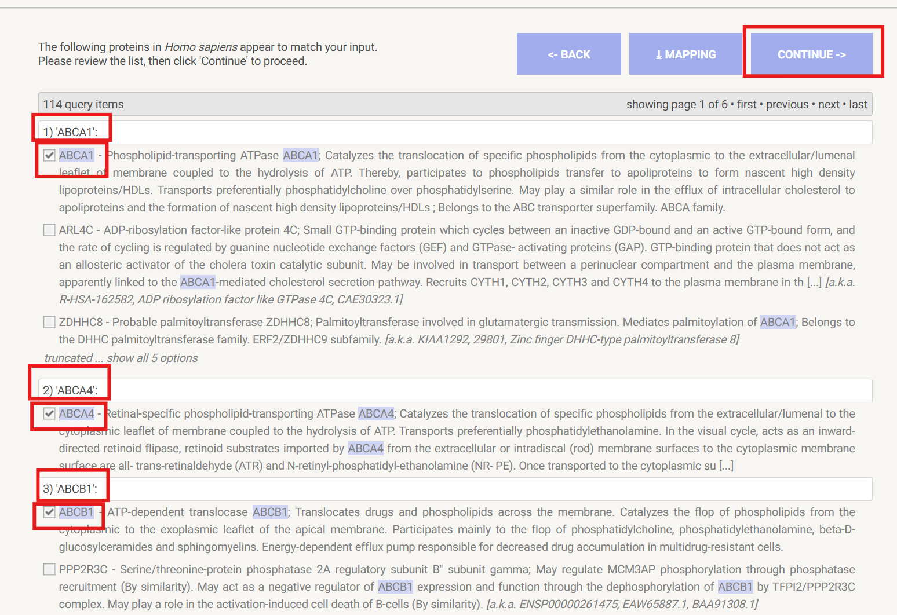897x615 pixels.
Task: Click the '114 query items' label
Action: click(x=83, y=104)
